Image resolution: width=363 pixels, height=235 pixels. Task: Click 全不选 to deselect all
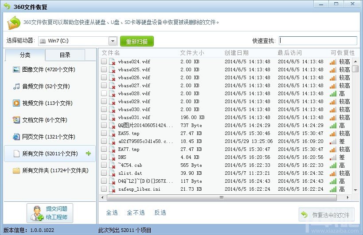(x=136, y=212)
